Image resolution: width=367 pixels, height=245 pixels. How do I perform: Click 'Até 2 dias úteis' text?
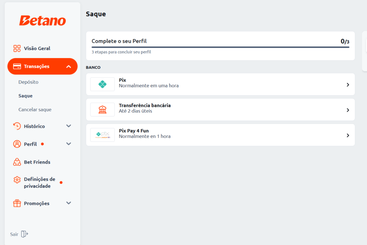[x=135, y=111]
